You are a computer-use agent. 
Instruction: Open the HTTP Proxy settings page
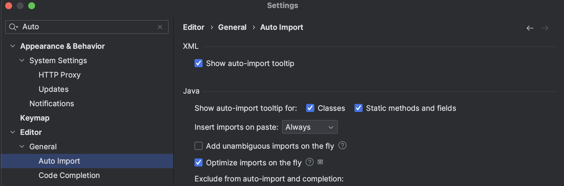(60, 75)
